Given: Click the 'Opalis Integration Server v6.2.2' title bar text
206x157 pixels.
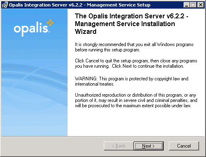Looking at the screenshot, I should point(46,5).
